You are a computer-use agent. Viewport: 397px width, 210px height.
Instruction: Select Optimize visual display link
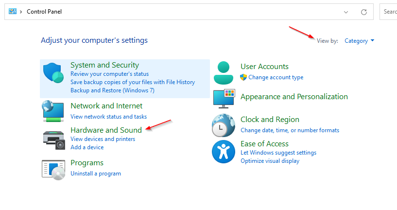coord(270,161)
